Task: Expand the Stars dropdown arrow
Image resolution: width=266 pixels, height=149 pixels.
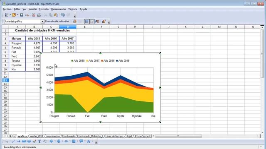Action: (x=92, y=141)
